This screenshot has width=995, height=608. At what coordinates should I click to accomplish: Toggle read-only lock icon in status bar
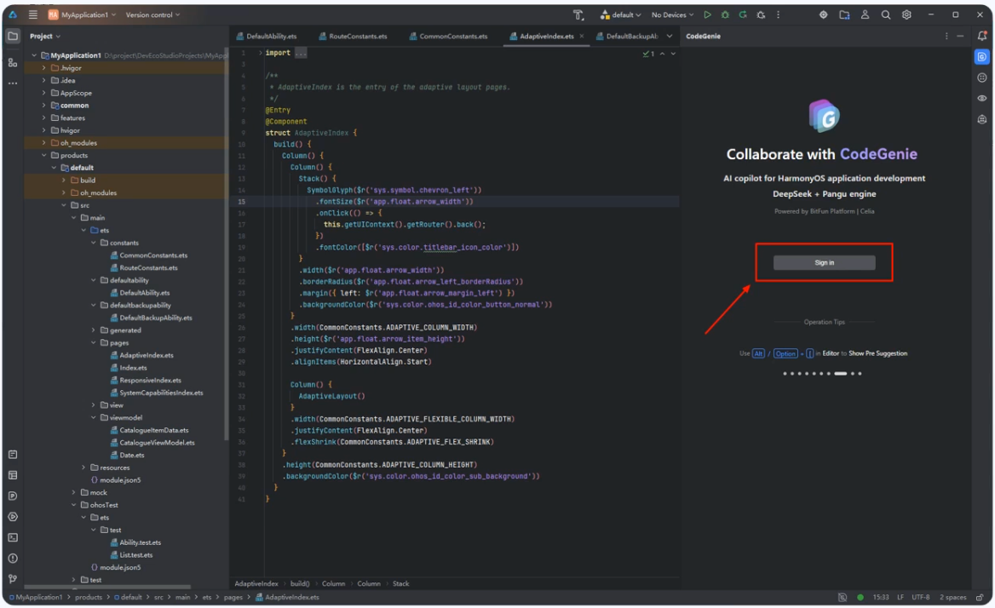tap(981, 597)
